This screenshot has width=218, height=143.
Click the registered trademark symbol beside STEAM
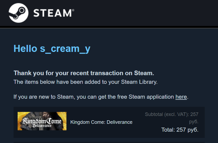point(73,10)
